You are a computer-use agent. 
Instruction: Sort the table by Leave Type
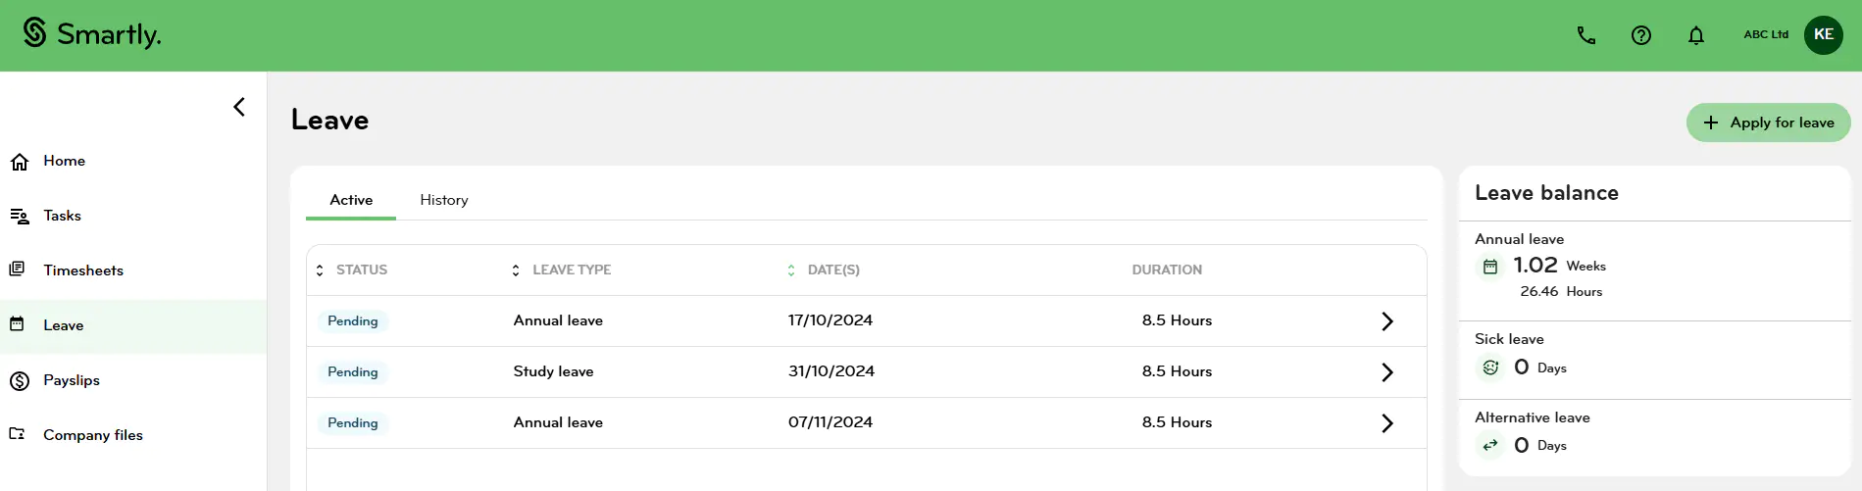click(516, 270)
